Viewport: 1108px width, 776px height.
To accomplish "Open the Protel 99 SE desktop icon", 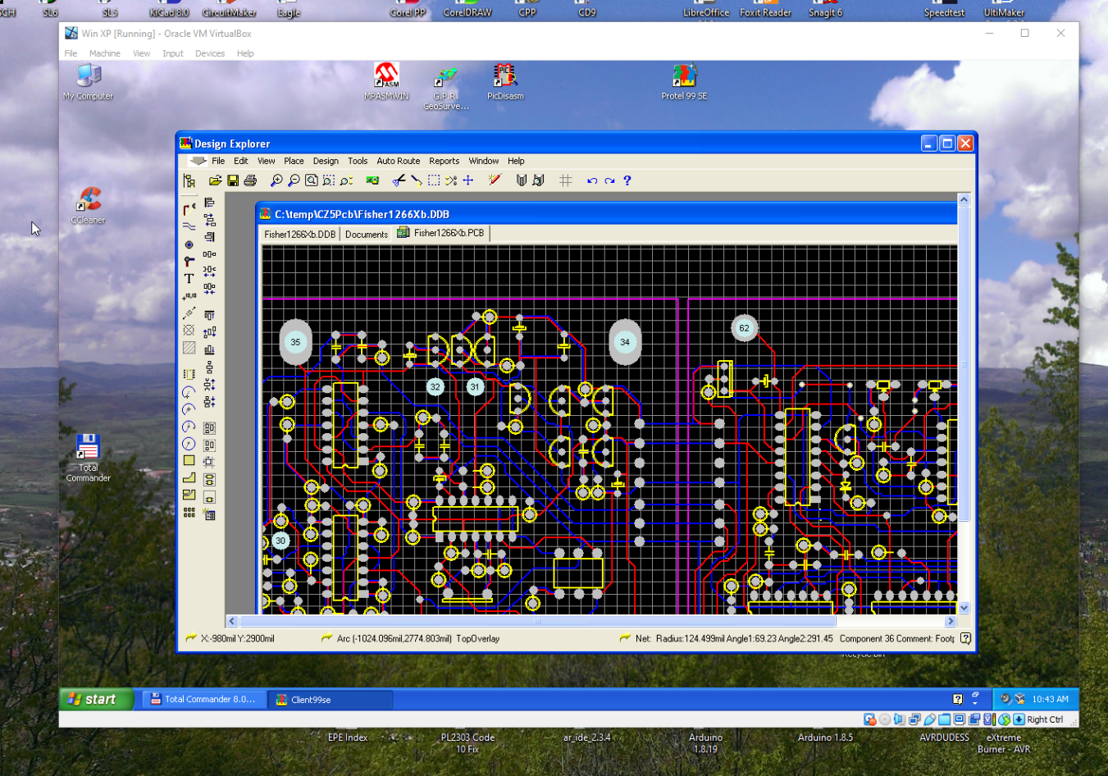I will click(684, 82).
